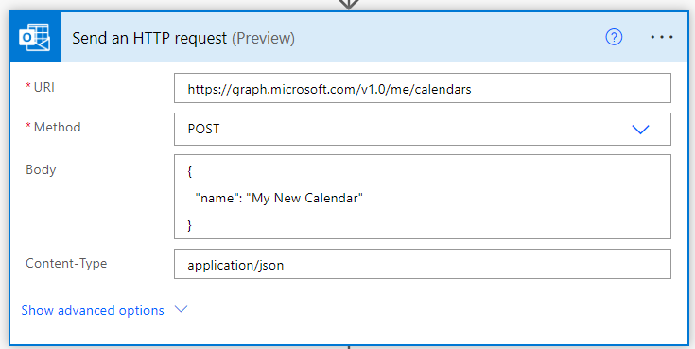Click the URI field label
Viewport: 695px width, 349px height.
43,87
